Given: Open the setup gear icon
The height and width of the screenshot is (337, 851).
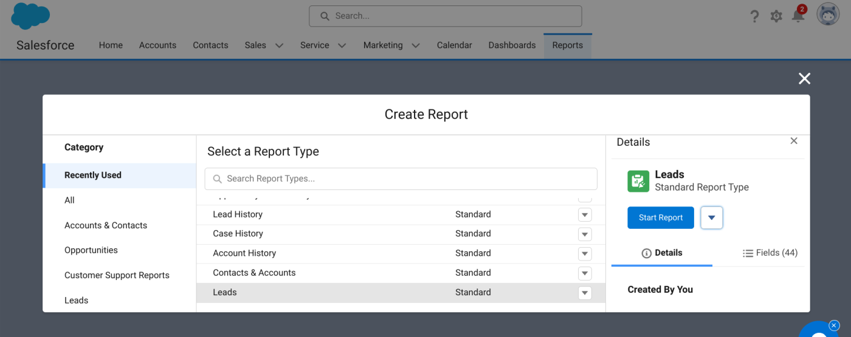Looking at the screenshot, I should (776, 16).
